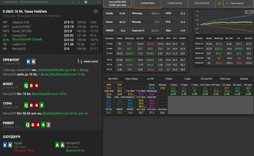
Task: Click the AFq Flop 30.7 HUD cell
Action: coord(141,113)
